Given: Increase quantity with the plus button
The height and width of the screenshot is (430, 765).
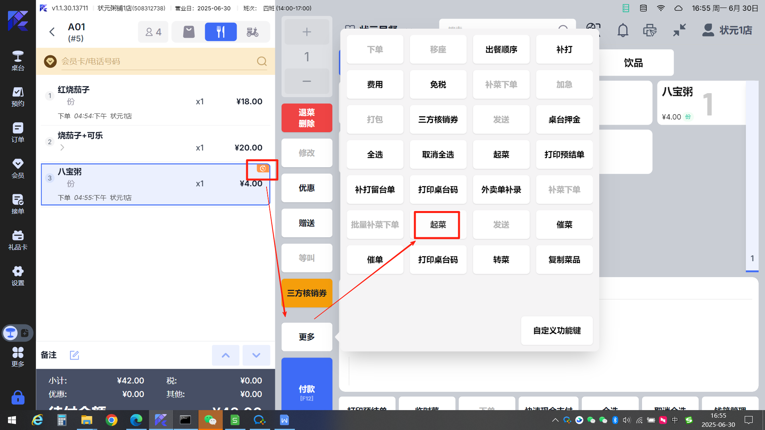Looking at the screenshot, I should click(307, 32).
